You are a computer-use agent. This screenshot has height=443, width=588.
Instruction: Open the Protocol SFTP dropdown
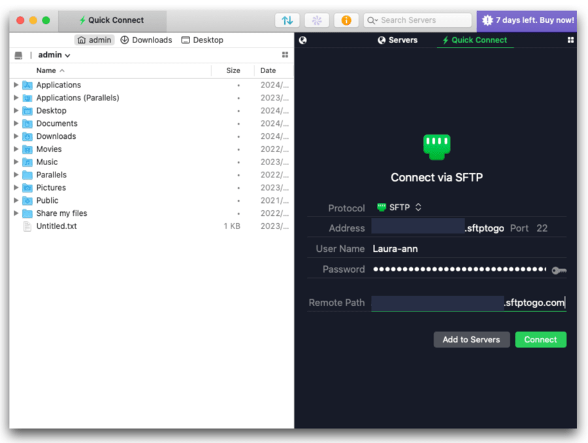coord(400,207)
